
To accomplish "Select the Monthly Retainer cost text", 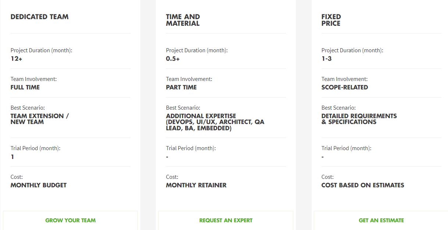I will click(196, 185).
